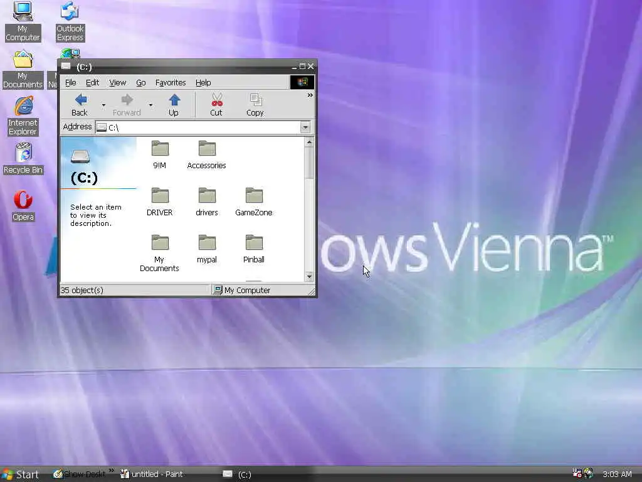Click the 35 object(s) status text

click(82, 290)
